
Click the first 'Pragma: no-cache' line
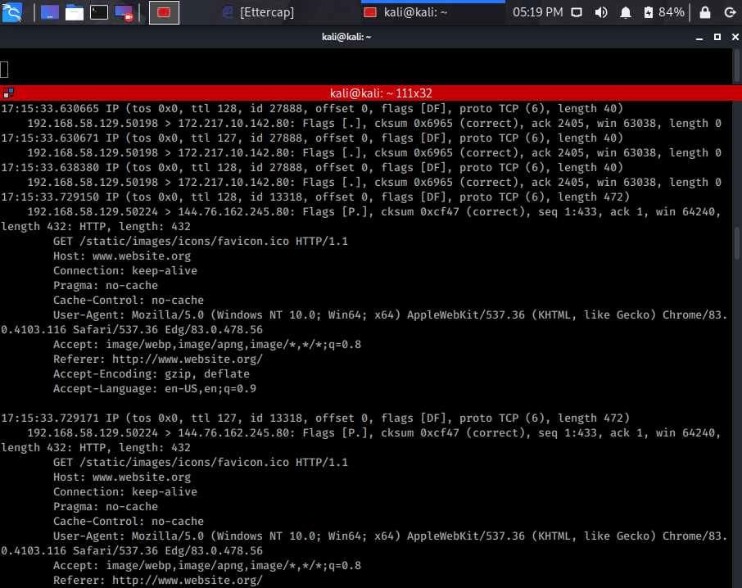tap(105, 285)
